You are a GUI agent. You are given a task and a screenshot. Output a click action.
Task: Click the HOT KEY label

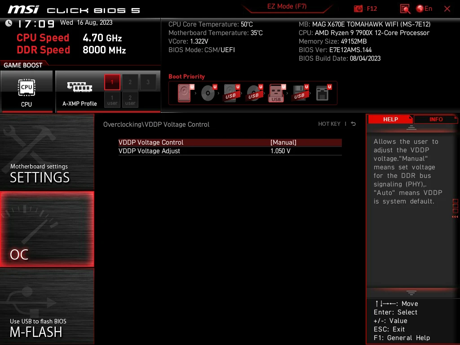(x=329, y=124)
